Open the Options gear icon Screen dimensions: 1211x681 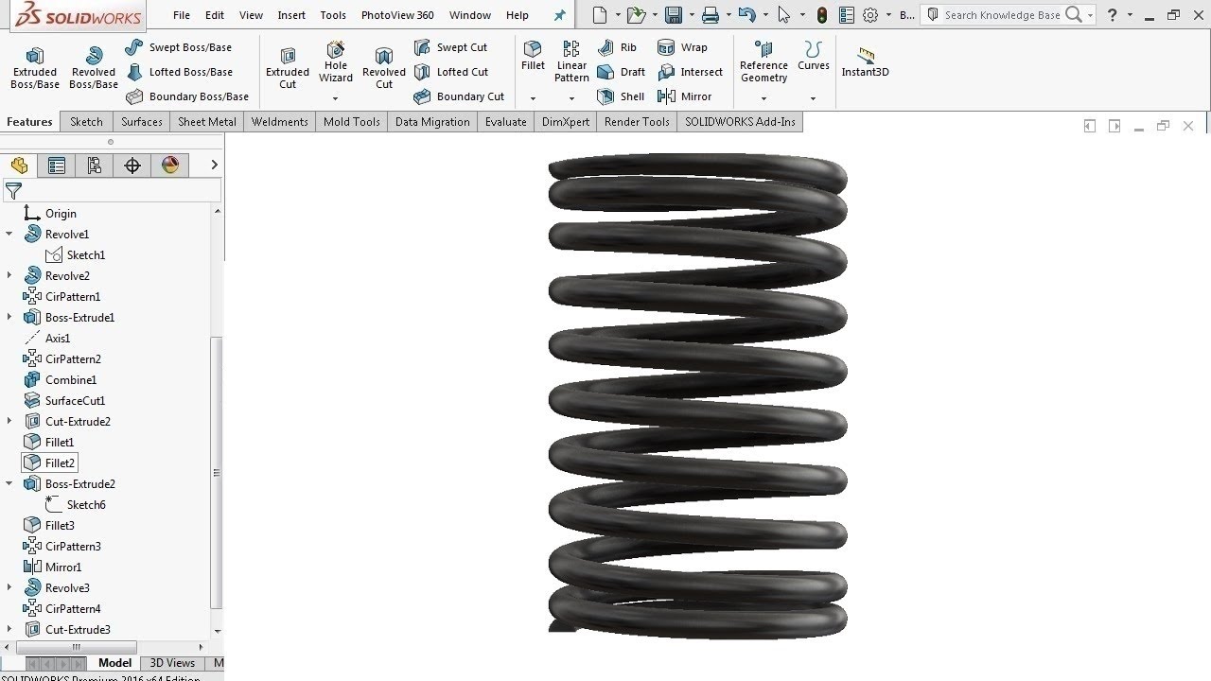[870, 15]
